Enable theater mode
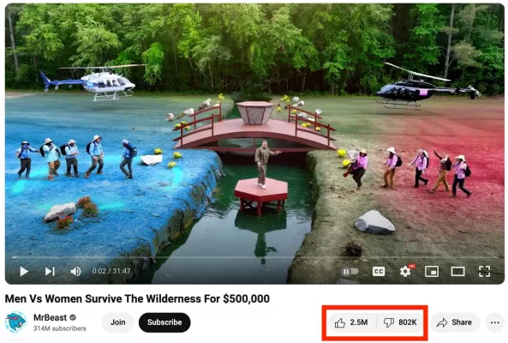 click(457, 271)
